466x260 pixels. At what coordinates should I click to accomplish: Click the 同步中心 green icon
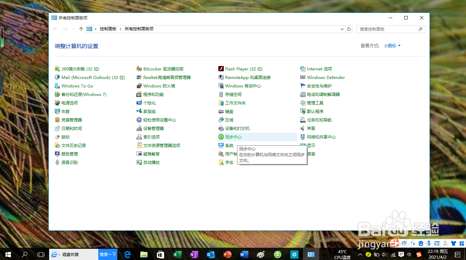click(221, 137)
